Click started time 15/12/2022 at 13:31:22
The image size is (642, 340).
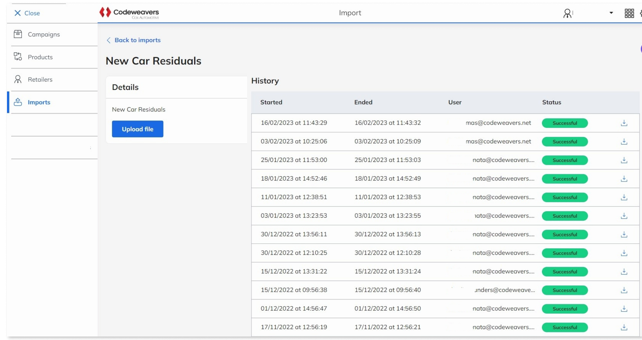(294, 271)
